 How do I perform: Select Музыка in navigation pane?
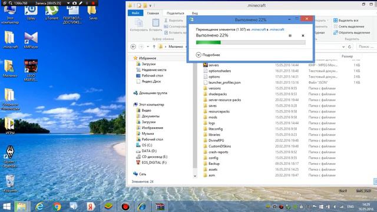pyautogui.click(x=145, y=134)
